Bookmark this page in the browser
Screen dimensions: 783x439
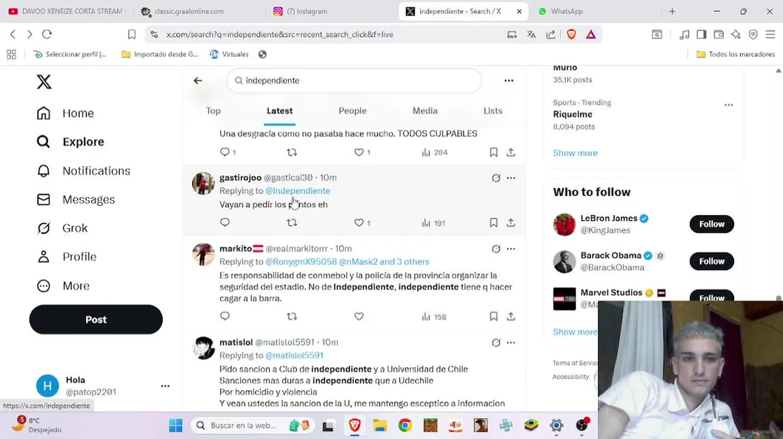132,35
